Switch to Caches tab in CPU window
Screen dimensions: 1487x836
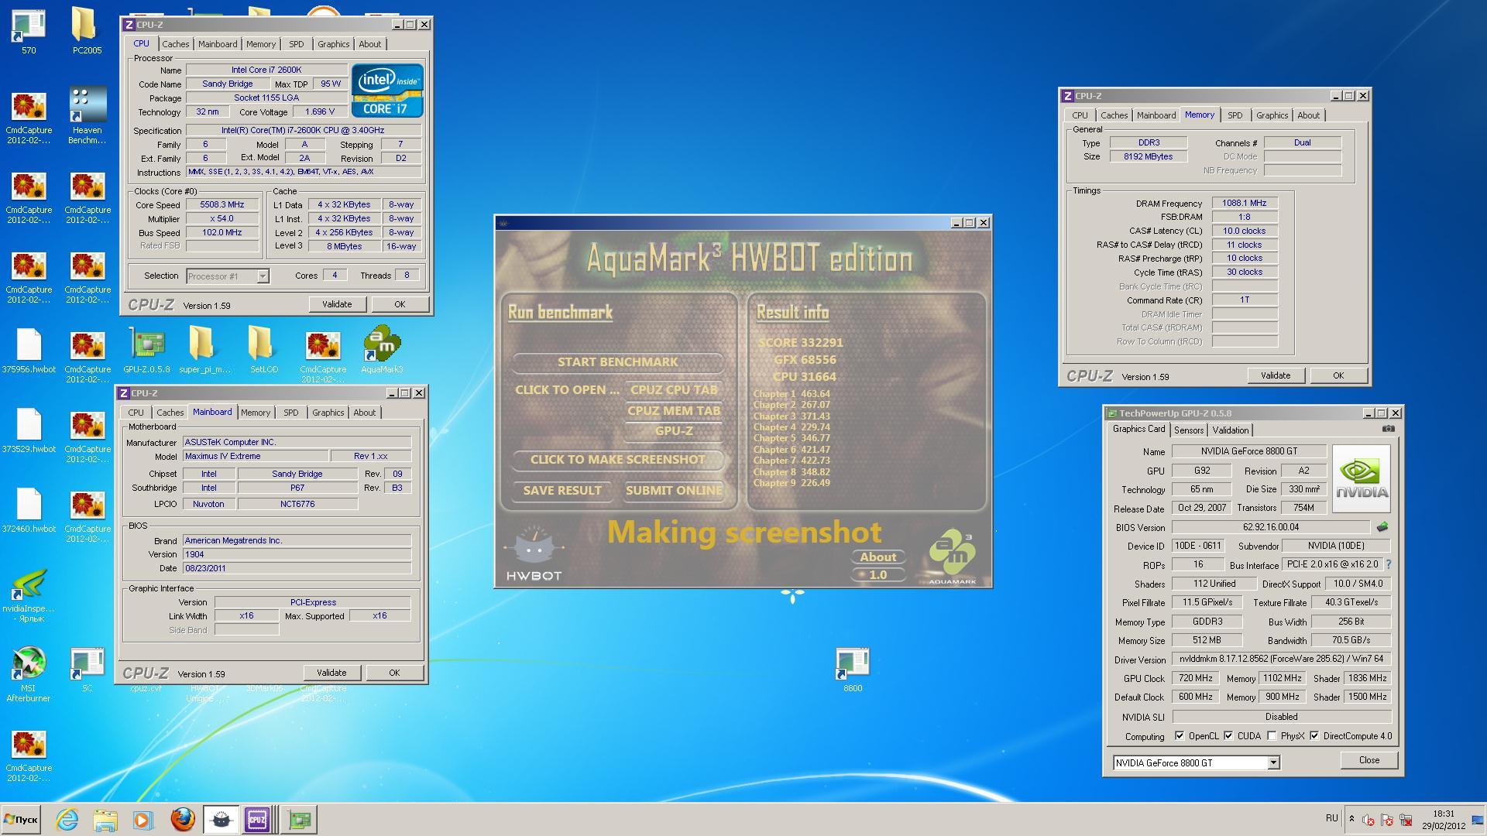175,44
